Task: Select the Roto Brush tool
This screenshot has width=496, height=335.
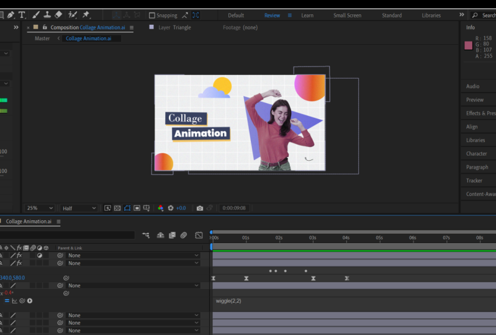Action: coord(73,15)
